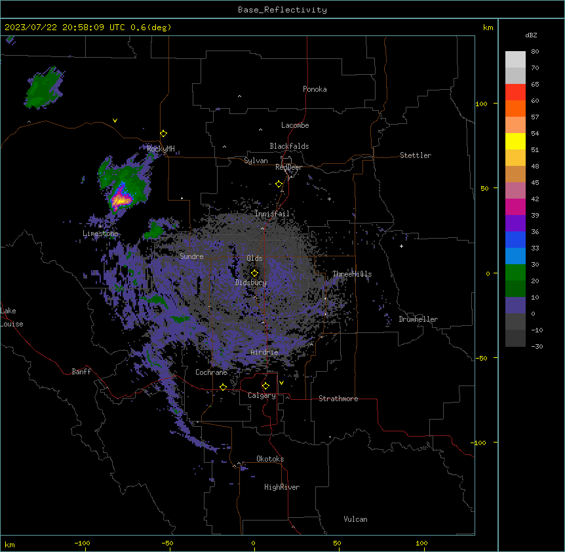The width and height of the screenshot is (565, 552).
Task: Click the Lacombe city label
Action: [295, 125]
